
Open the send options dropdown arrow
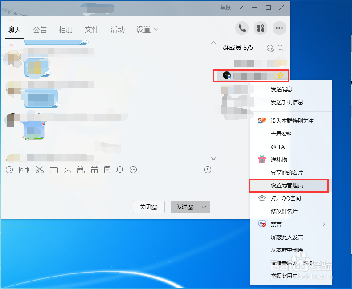204,207
